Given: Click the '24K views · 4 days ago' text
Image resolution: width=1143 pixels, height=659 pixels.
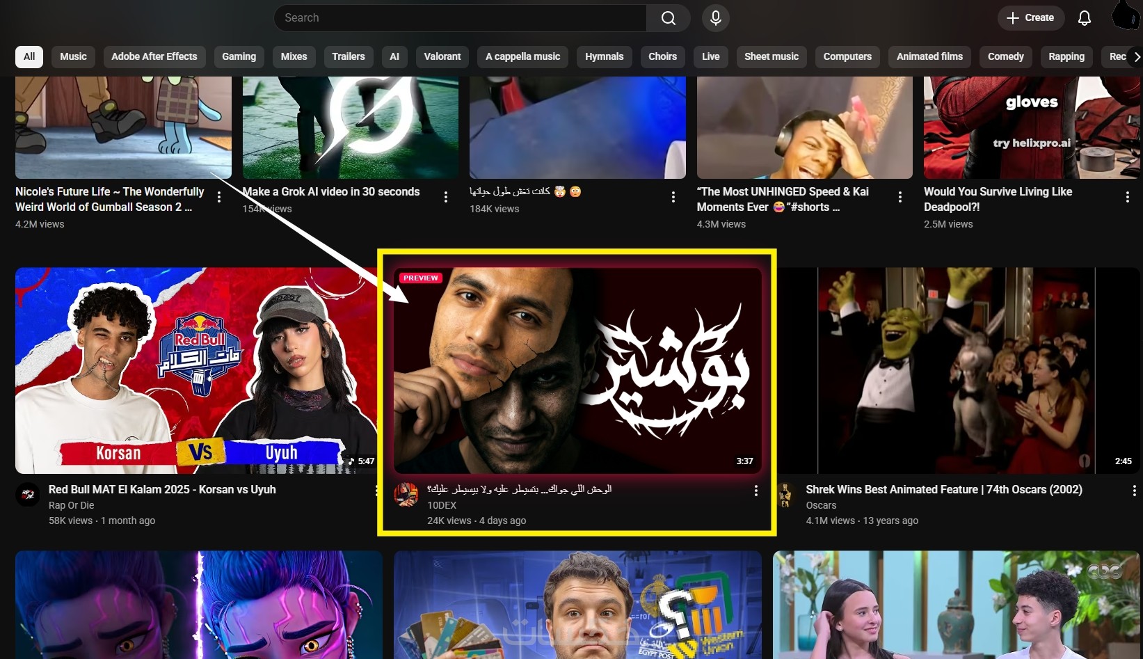Looking at the screenshot, I should click(477, 521).
